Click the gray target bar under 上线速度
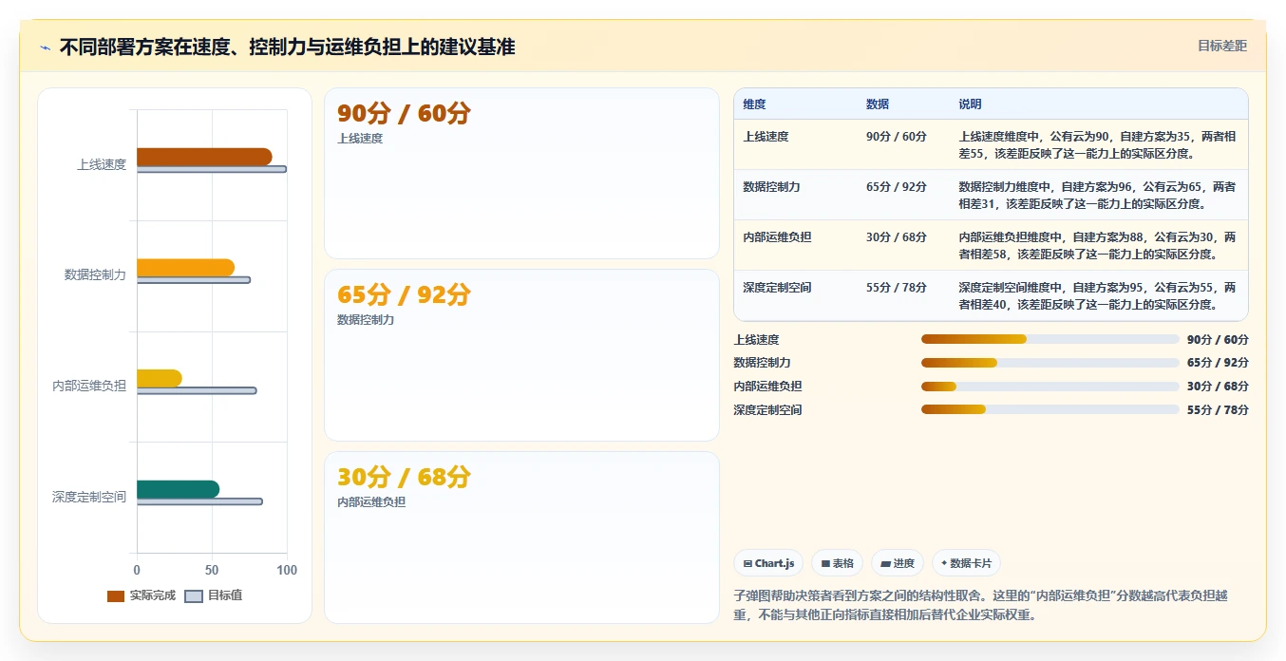Screen dimensions: 1286x661 212,169
